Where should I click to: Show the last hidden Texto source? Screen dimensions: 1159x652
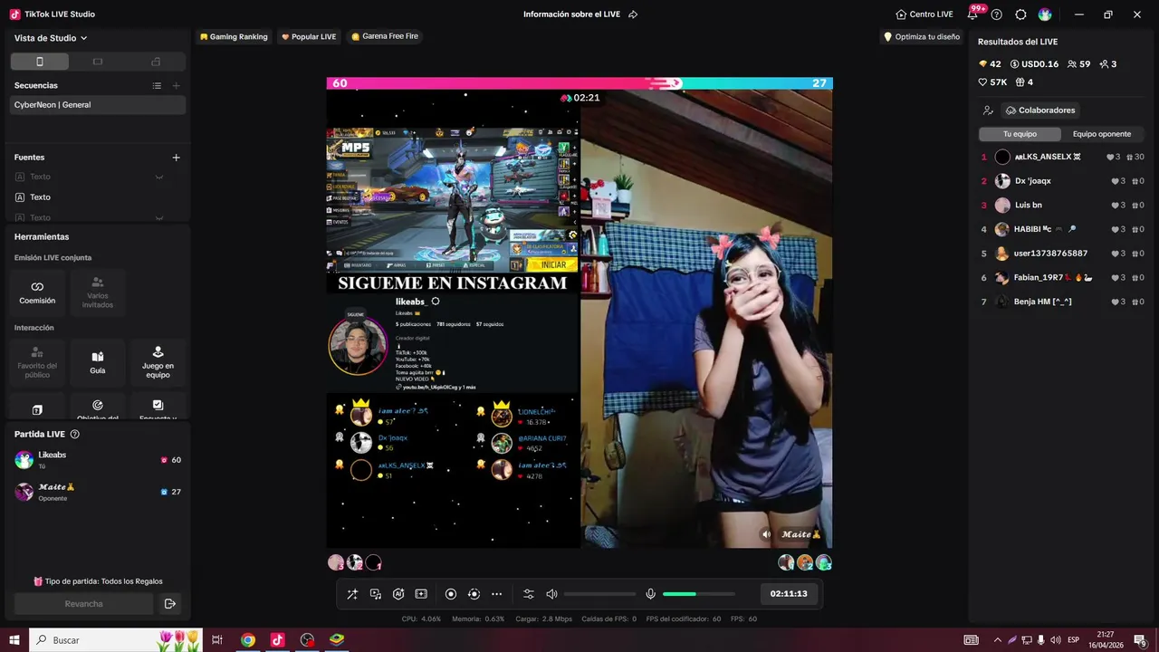pos(159,217)
